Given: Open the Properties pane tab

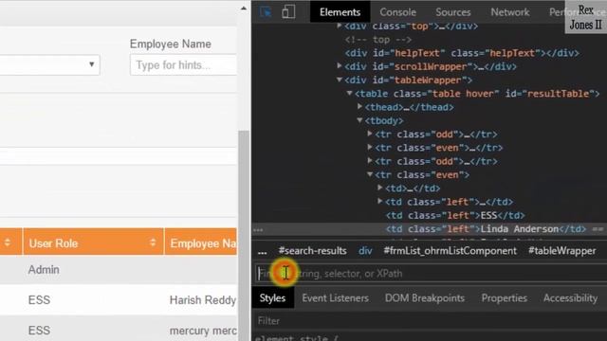Looking at the screenshot, I should coord(504,298).
